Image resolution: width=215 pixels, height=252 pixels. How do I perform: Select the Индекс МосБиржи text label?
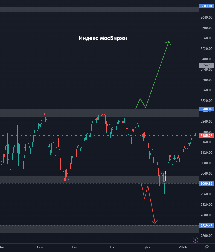pos(103,38)
